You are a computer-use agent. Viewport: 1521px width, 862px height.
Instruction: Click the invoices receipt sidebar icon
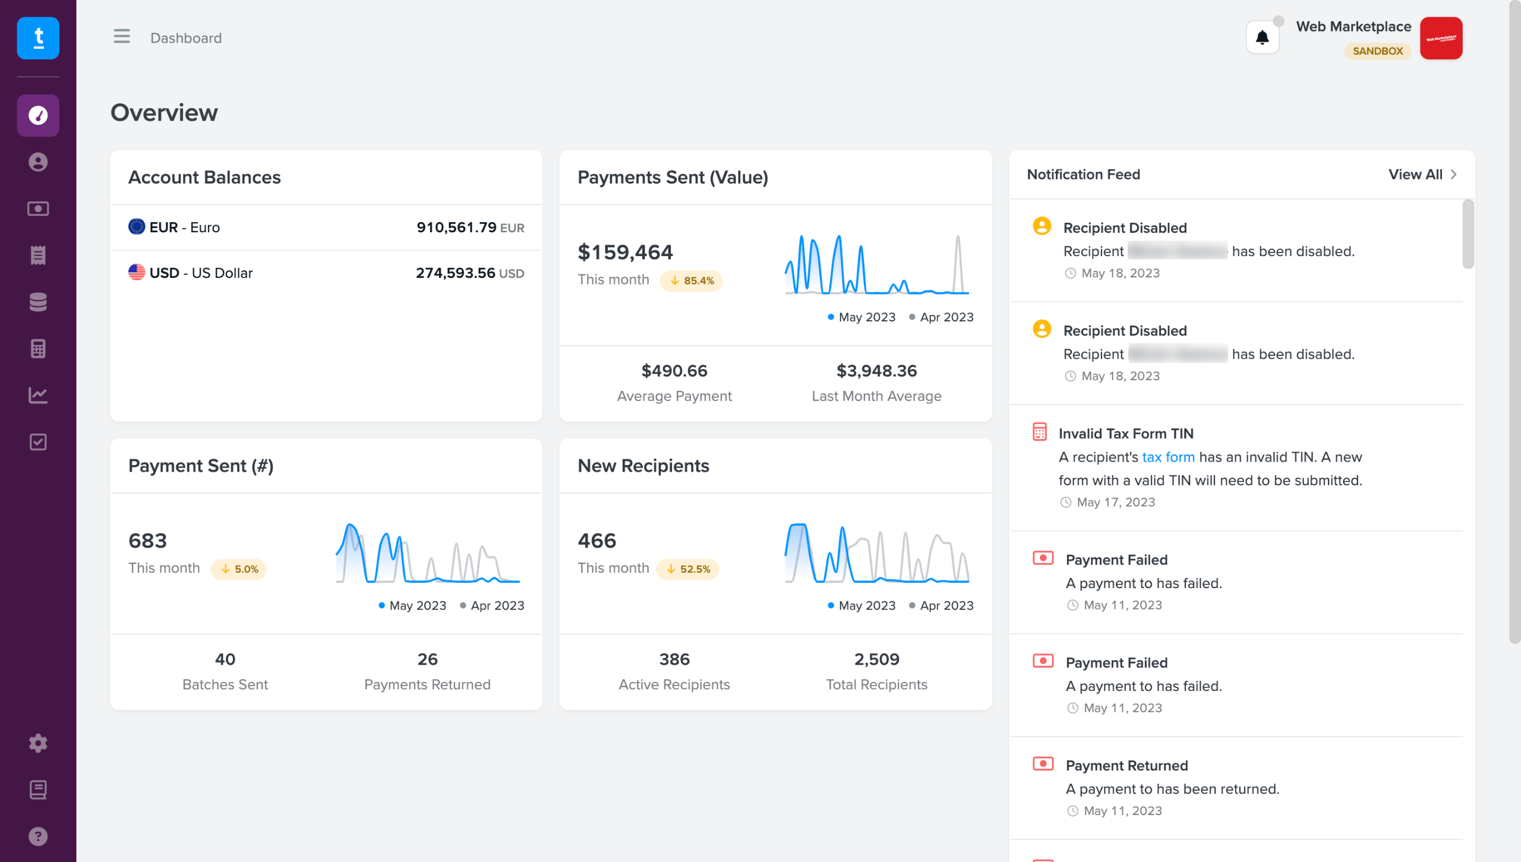tap(38, 255)
